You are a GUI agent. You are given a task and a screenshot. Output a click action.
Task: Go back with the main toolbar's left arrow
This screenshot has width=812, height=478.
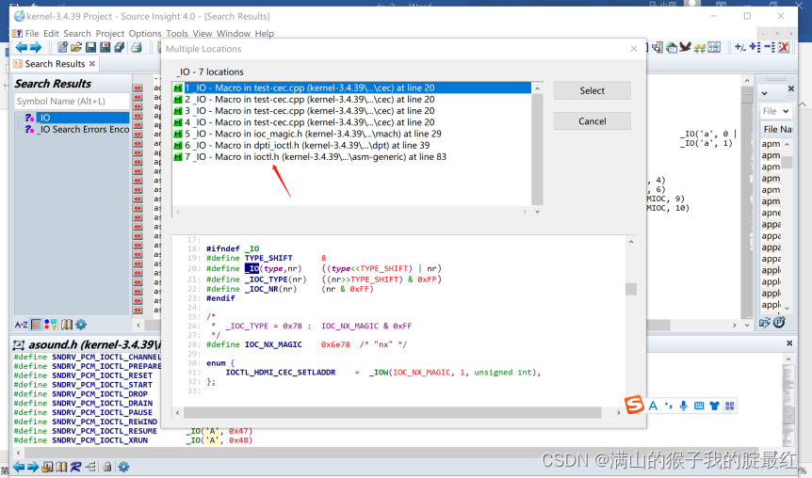[22, 48]
